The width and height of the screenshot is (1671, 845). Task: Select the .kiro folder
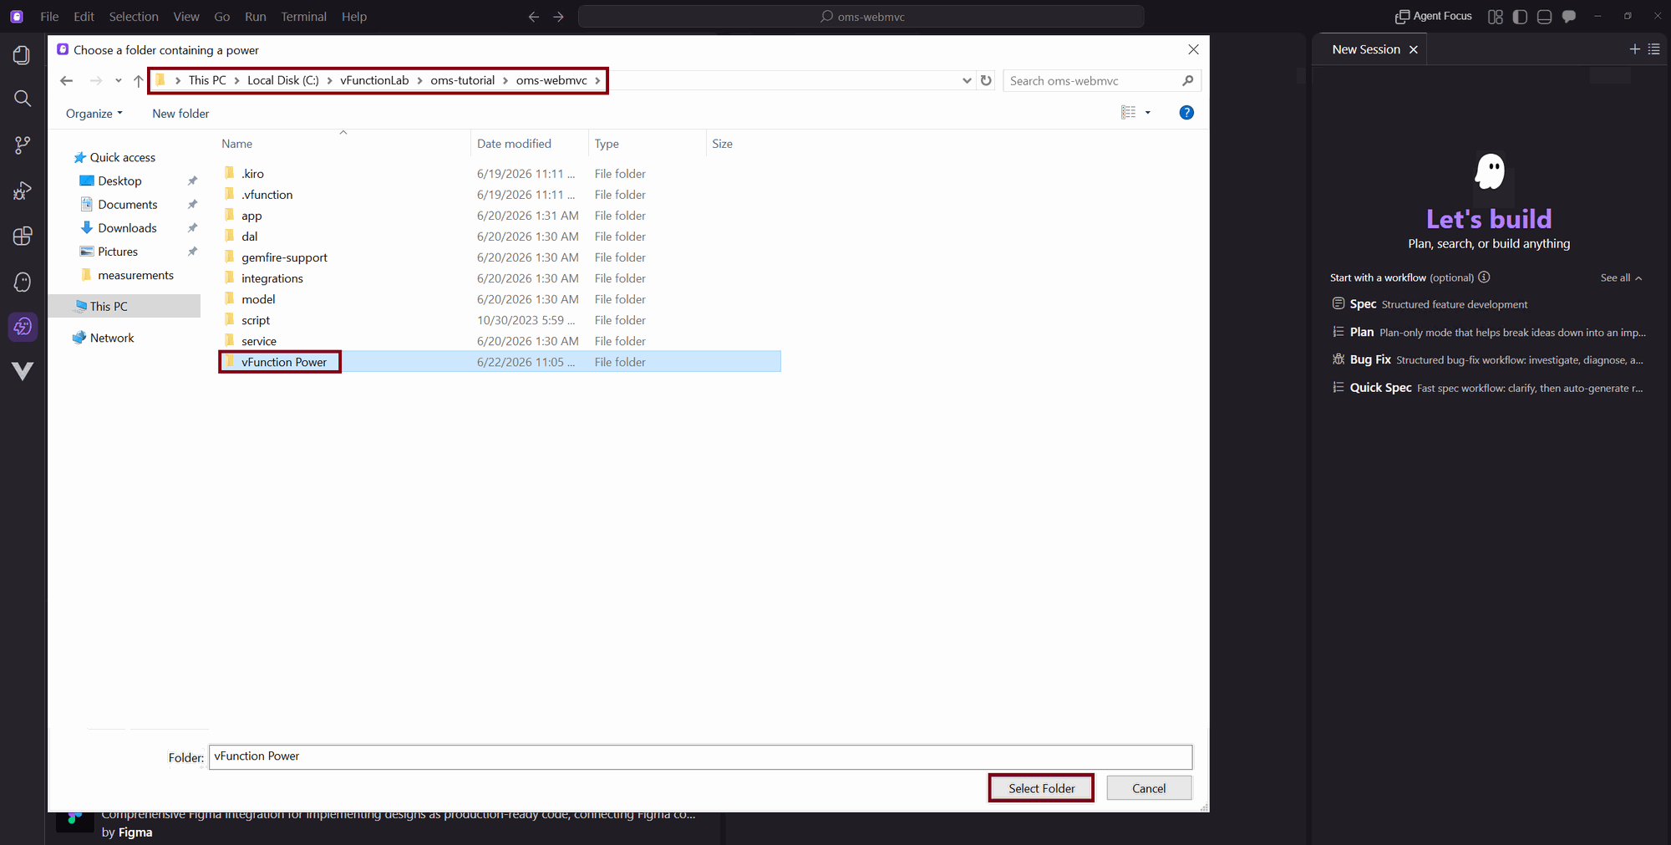coord(252,174)
